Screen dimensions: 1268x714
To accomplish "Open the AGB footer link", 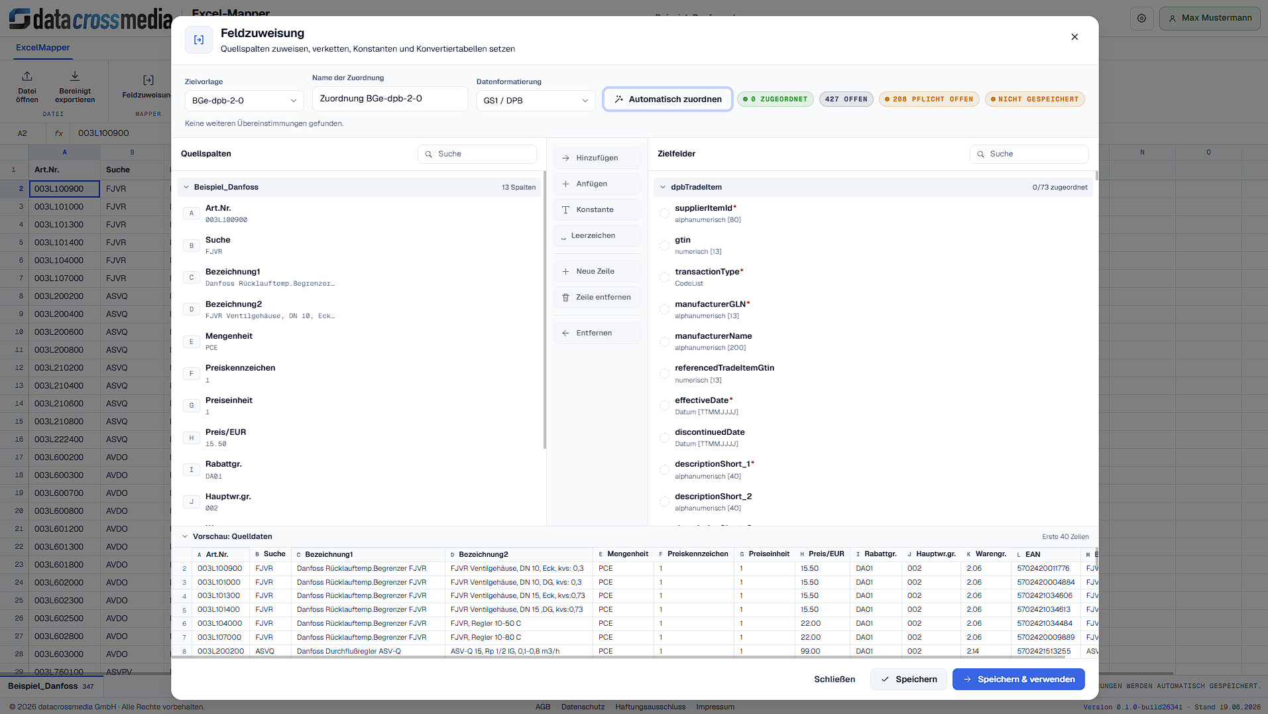I will pos(543,707).
